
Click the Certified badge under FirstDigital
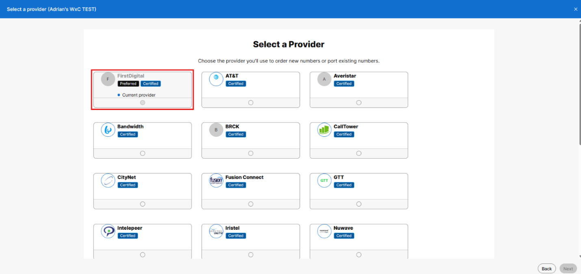[x=151, y=84]
